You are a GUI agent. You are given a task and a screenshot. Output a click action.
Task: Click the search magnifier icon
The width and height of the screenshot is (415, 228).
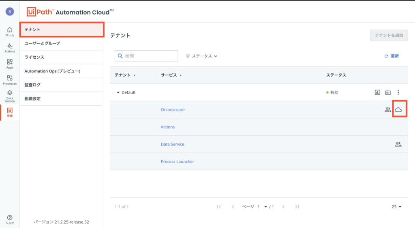[120, 56]
